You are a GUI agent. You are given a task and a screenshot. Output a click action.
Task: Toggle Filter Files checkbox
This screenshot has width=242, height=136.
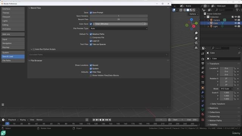(91, 72)
